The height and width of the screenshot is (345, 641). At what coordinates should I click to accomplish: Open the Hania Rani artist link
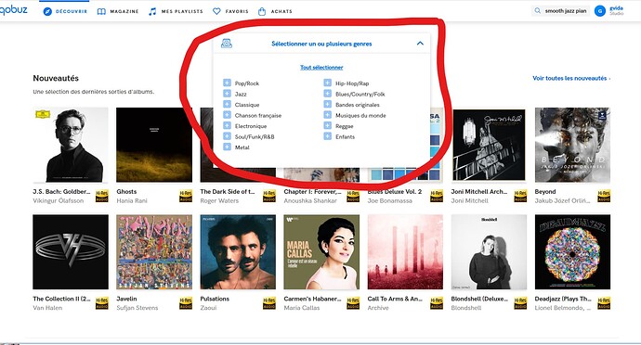[x=132, y=200]
